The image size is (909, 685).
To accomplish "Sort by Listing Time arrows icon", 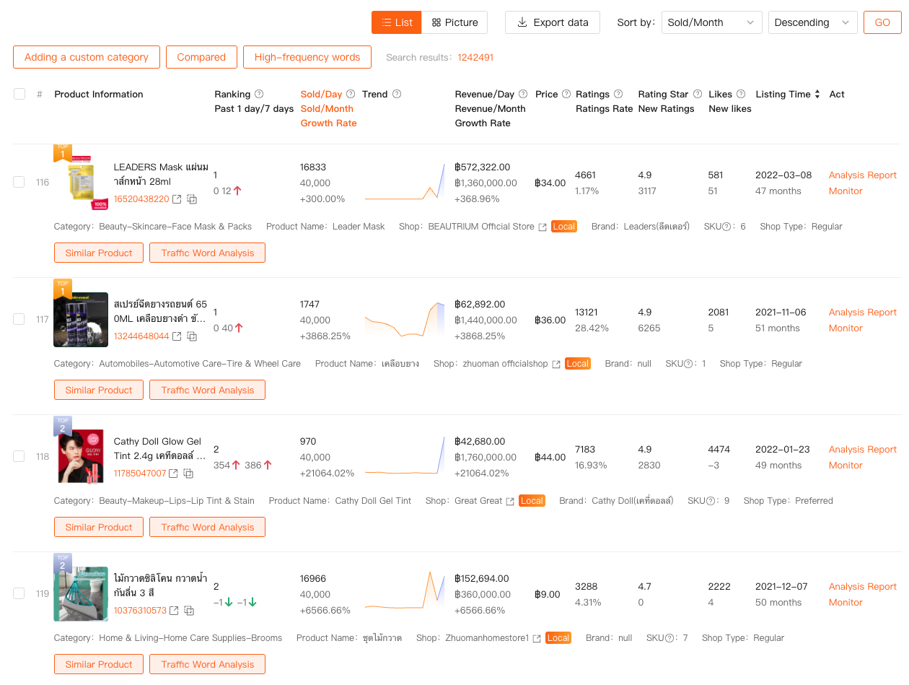I will (817, 94).
